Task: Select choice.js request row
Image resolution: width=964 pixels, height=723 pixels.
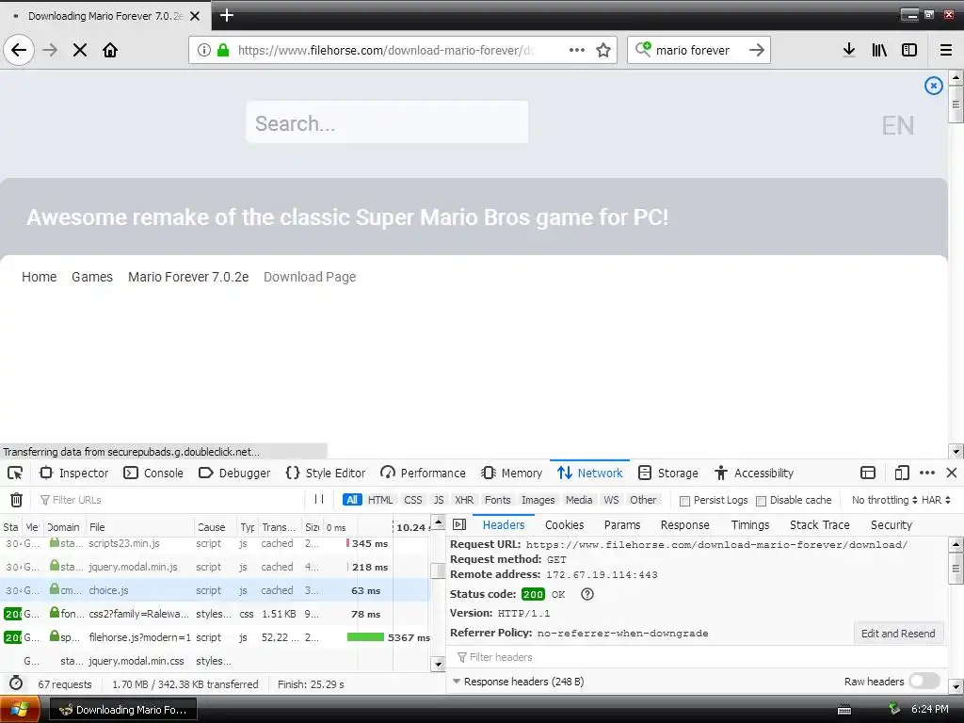Action: pos(216,590)
